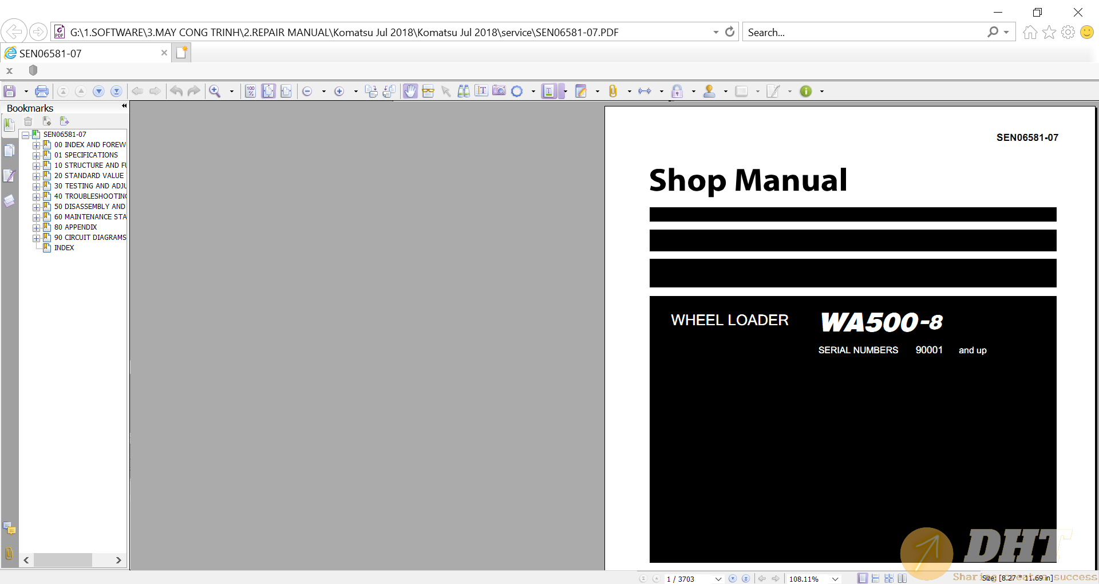Open the page number combo box dropdown
Image resolution: width=1099 pixels, height=584 pixels.
(718, 579)
